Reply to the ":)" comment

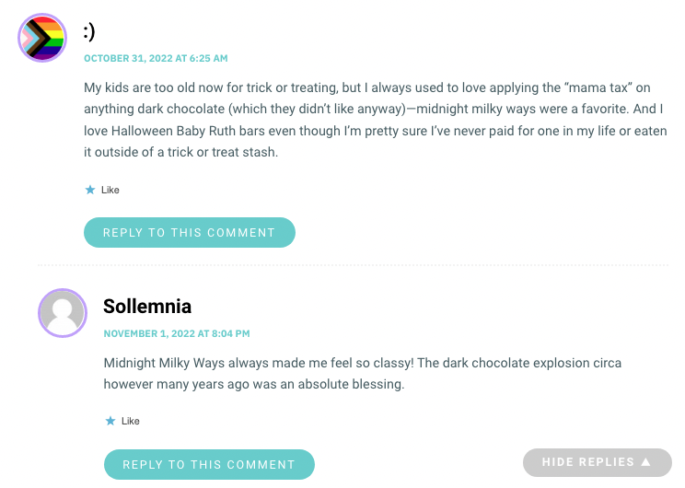click(189, 232)
